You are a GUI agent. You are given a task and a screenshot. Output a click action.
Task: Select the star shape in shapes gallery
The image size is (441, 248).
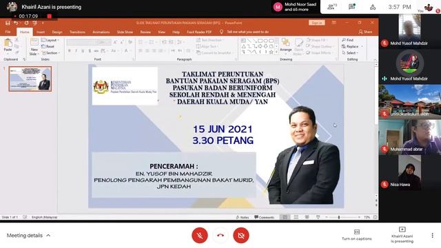271,52
